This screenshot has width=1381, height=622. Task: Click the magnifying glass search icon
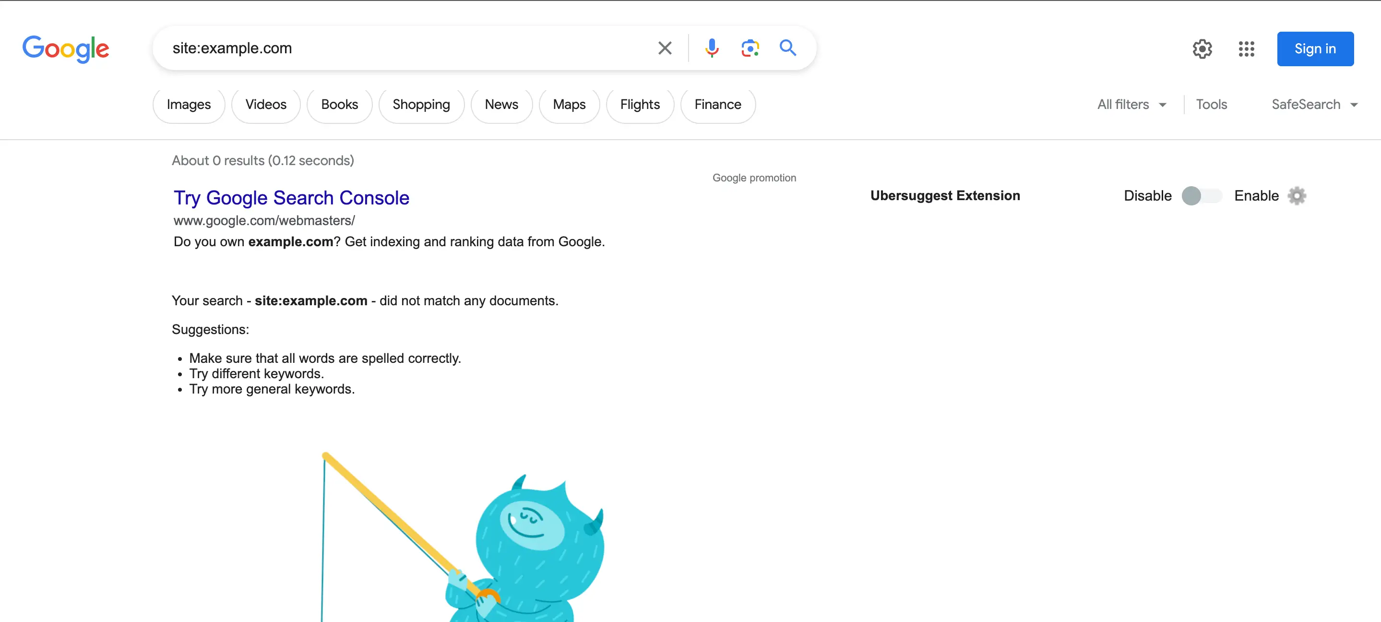pos(787,48)
